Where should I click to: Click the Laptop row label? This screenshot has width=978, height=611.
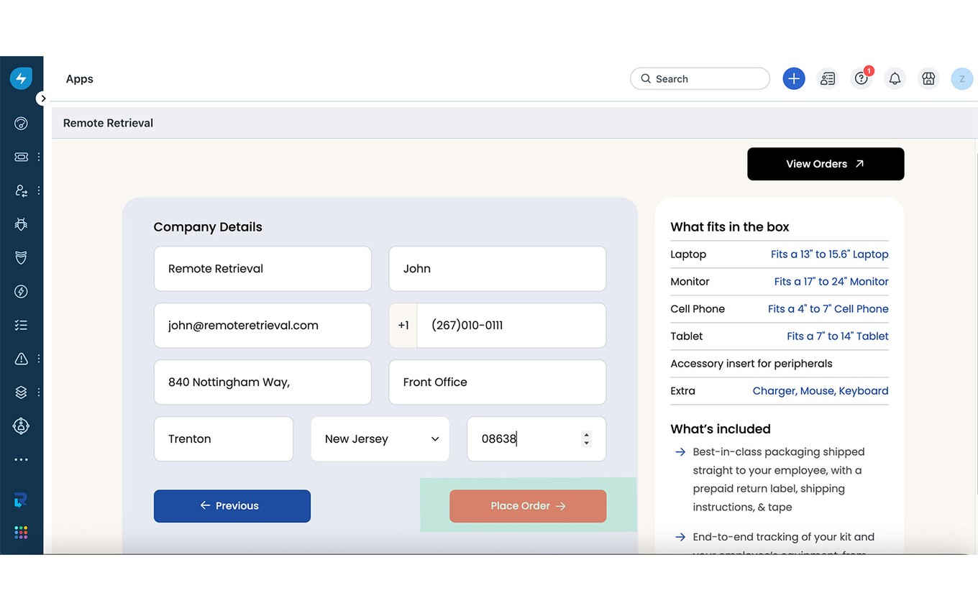688,254
